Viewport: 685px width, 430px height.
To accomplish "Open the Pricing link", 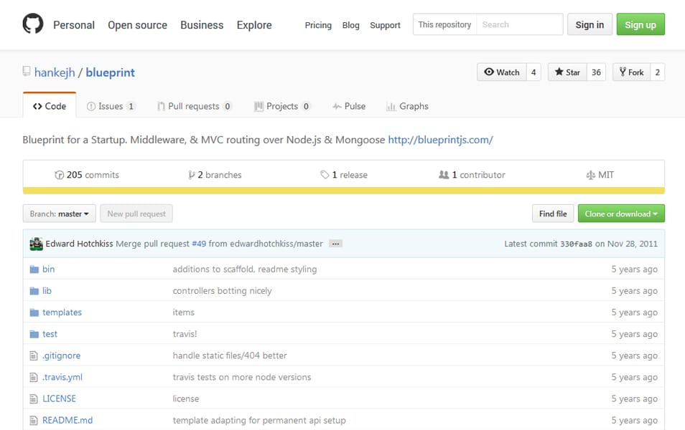I will tap(318, 25).
